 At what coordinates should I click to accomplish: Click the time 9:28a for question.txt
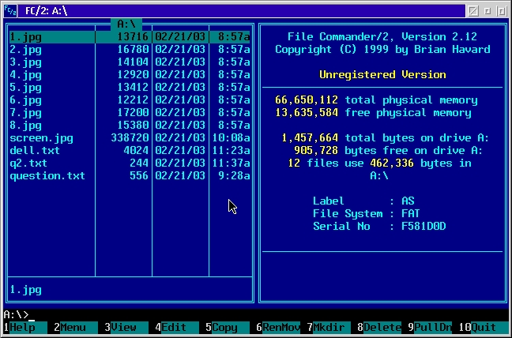click(234, 176)
